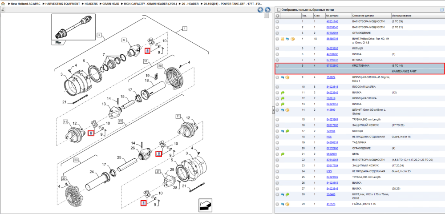Sort by 'Использование' column header
Image resolution: width=445 pixels, height=214 pixels.
click(x=417, y=16)
